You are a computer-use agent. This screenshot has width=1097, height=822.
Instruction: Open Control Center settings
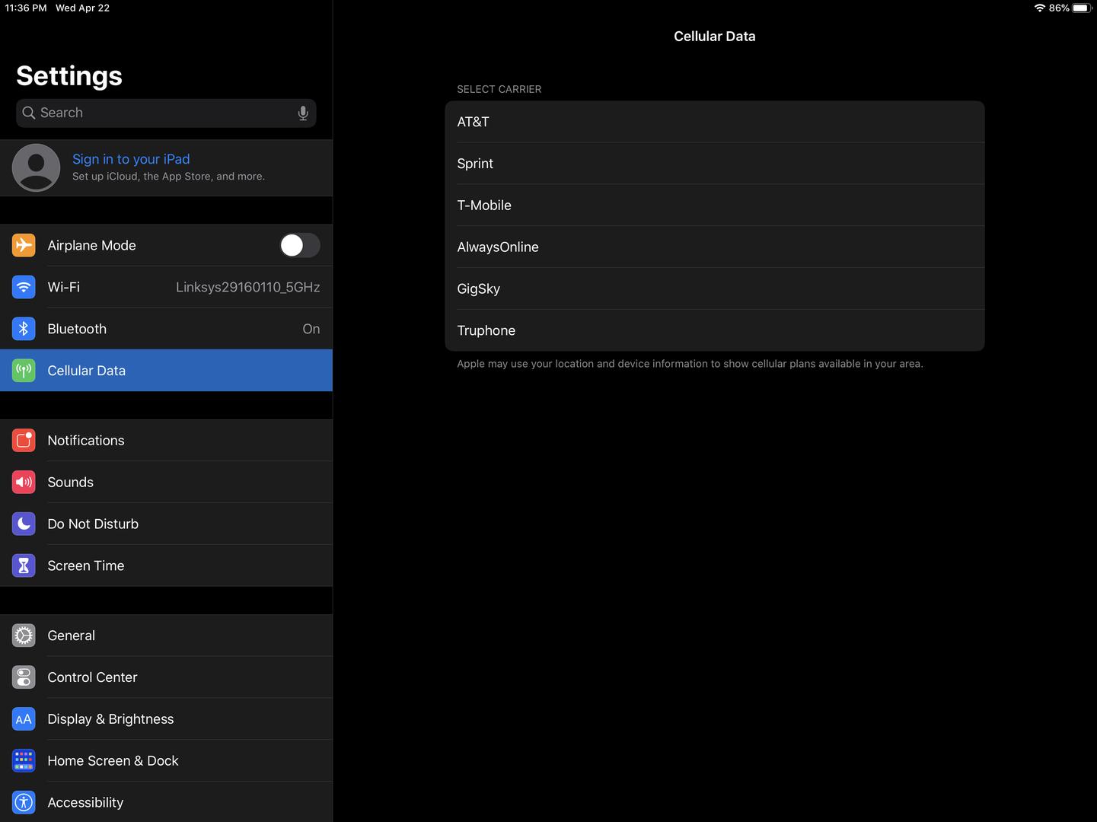tap(166, 677)
